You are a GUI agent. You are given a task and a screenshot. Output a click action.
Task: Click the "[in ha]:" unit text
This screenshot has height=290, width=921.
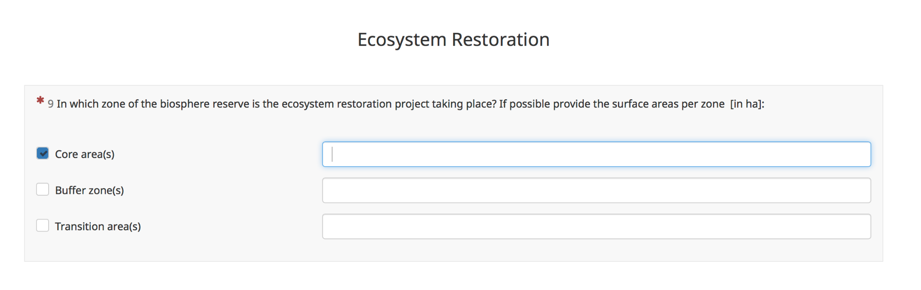747,104
